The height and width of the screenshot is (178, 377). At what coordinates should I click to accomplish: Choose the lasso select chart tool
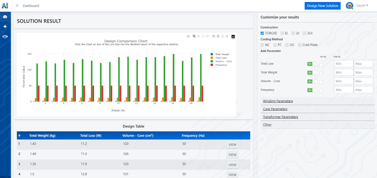(x=208, y=36)
